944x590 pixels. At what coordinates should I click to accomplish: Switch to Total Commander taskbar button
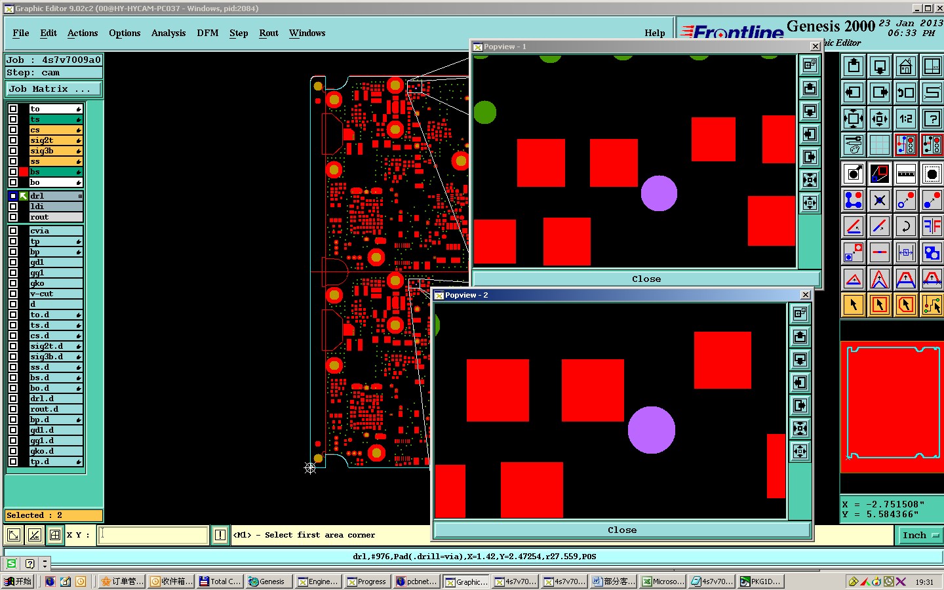220,581
